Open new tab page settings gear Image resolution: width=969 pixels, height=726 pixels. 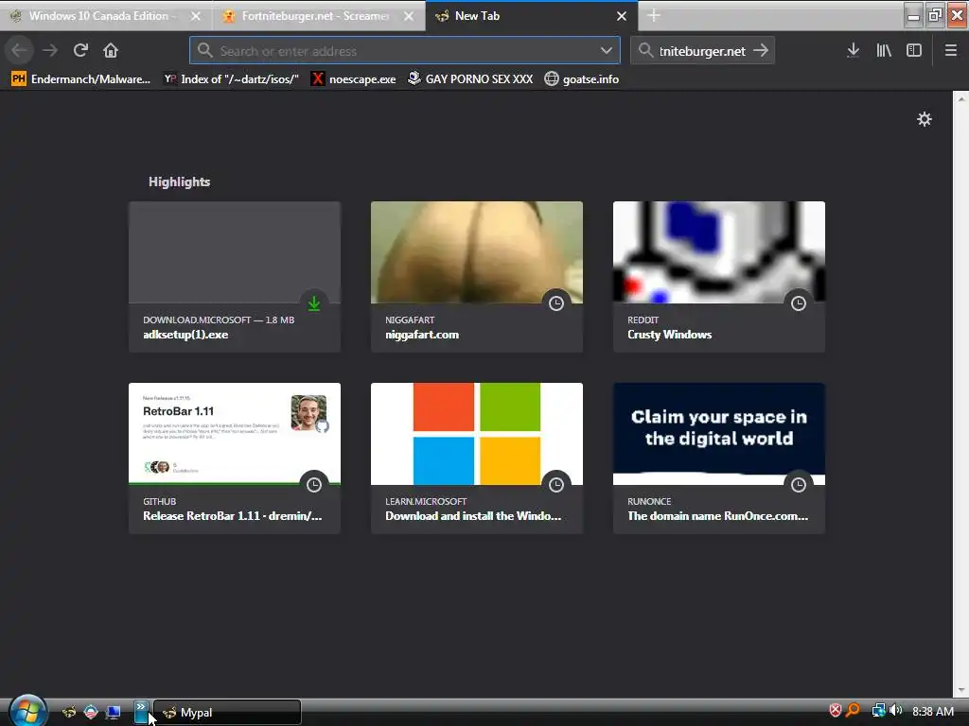pos(924,119)
